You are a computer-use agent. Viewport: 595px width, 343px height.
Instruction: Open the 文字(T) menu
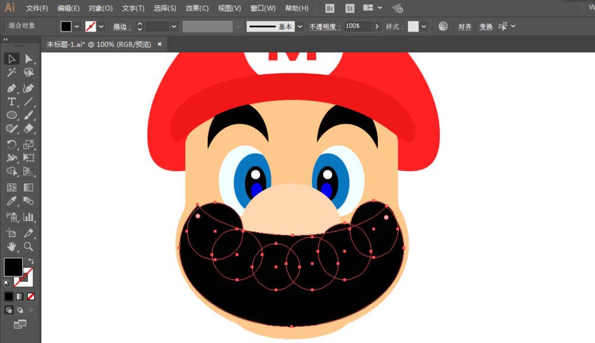[133, 8]
